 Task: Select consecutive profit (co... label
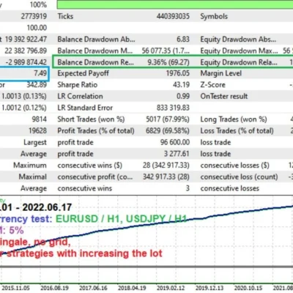(x=95, y=177)
